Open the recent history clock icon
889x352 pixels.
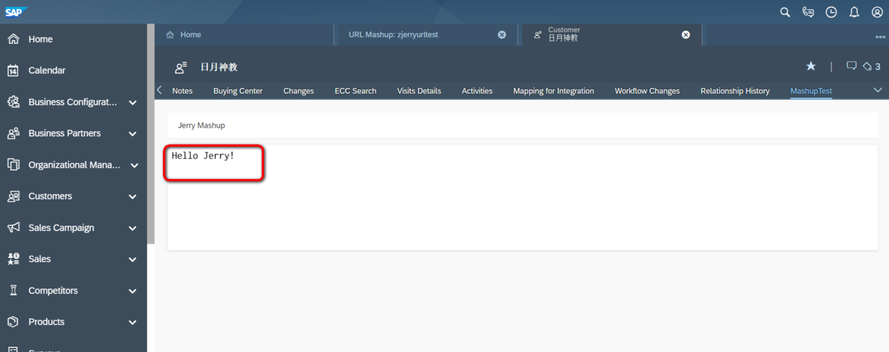[x=831, y=12]
